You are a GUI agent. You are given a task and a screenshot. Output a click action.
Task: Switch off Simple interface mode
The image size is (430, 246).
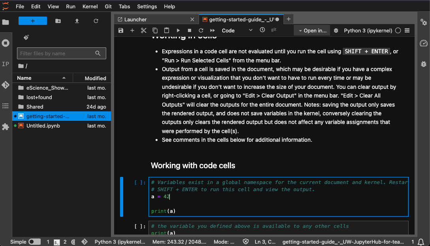pos(34,241)
